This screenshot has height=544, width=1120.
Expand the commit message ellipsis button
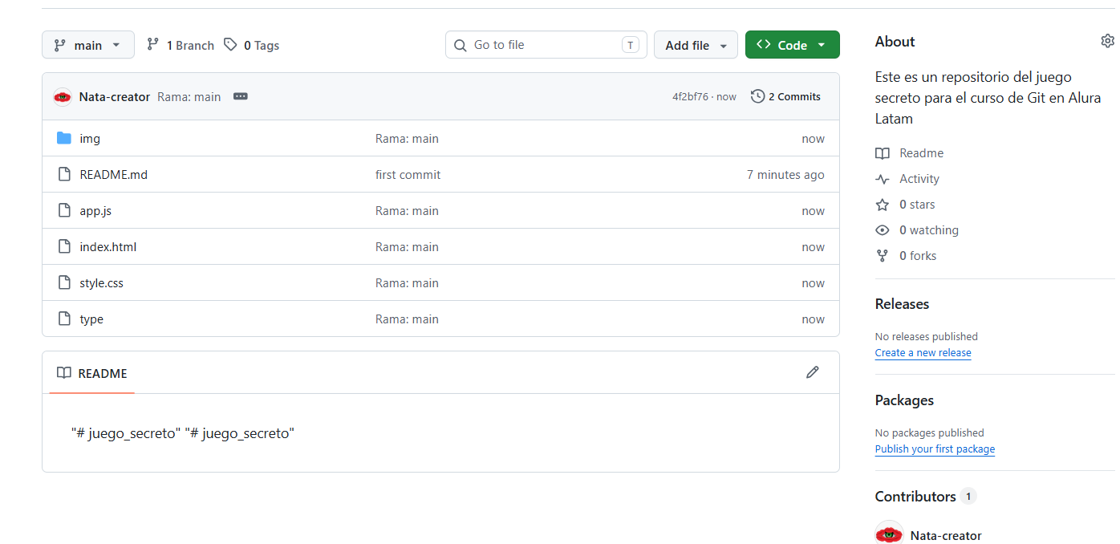tap(241, 96)
